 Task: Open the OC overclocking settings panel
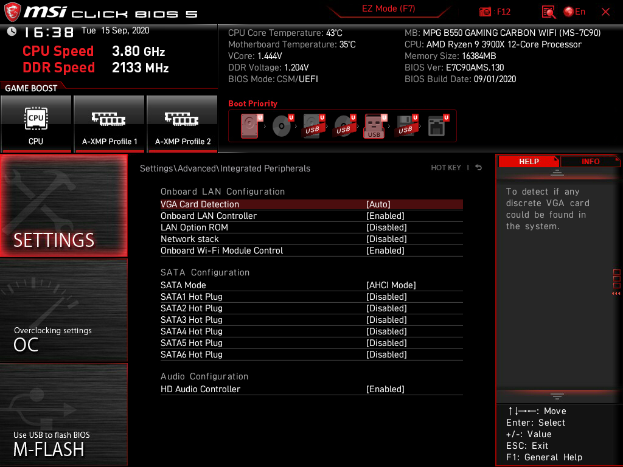pos(63,311)
